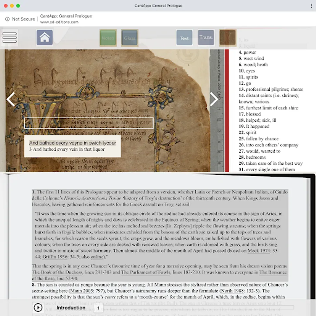This screenshot has width=316, height=316.
Task: Click the site info 'Not Secure' icon
Action: pyautogui.click(x=7, y=19)
